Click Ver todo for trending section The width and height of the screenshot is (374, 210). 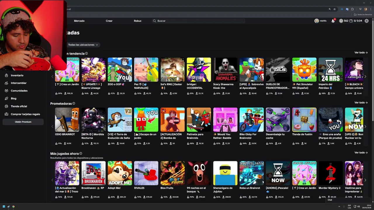361,52
